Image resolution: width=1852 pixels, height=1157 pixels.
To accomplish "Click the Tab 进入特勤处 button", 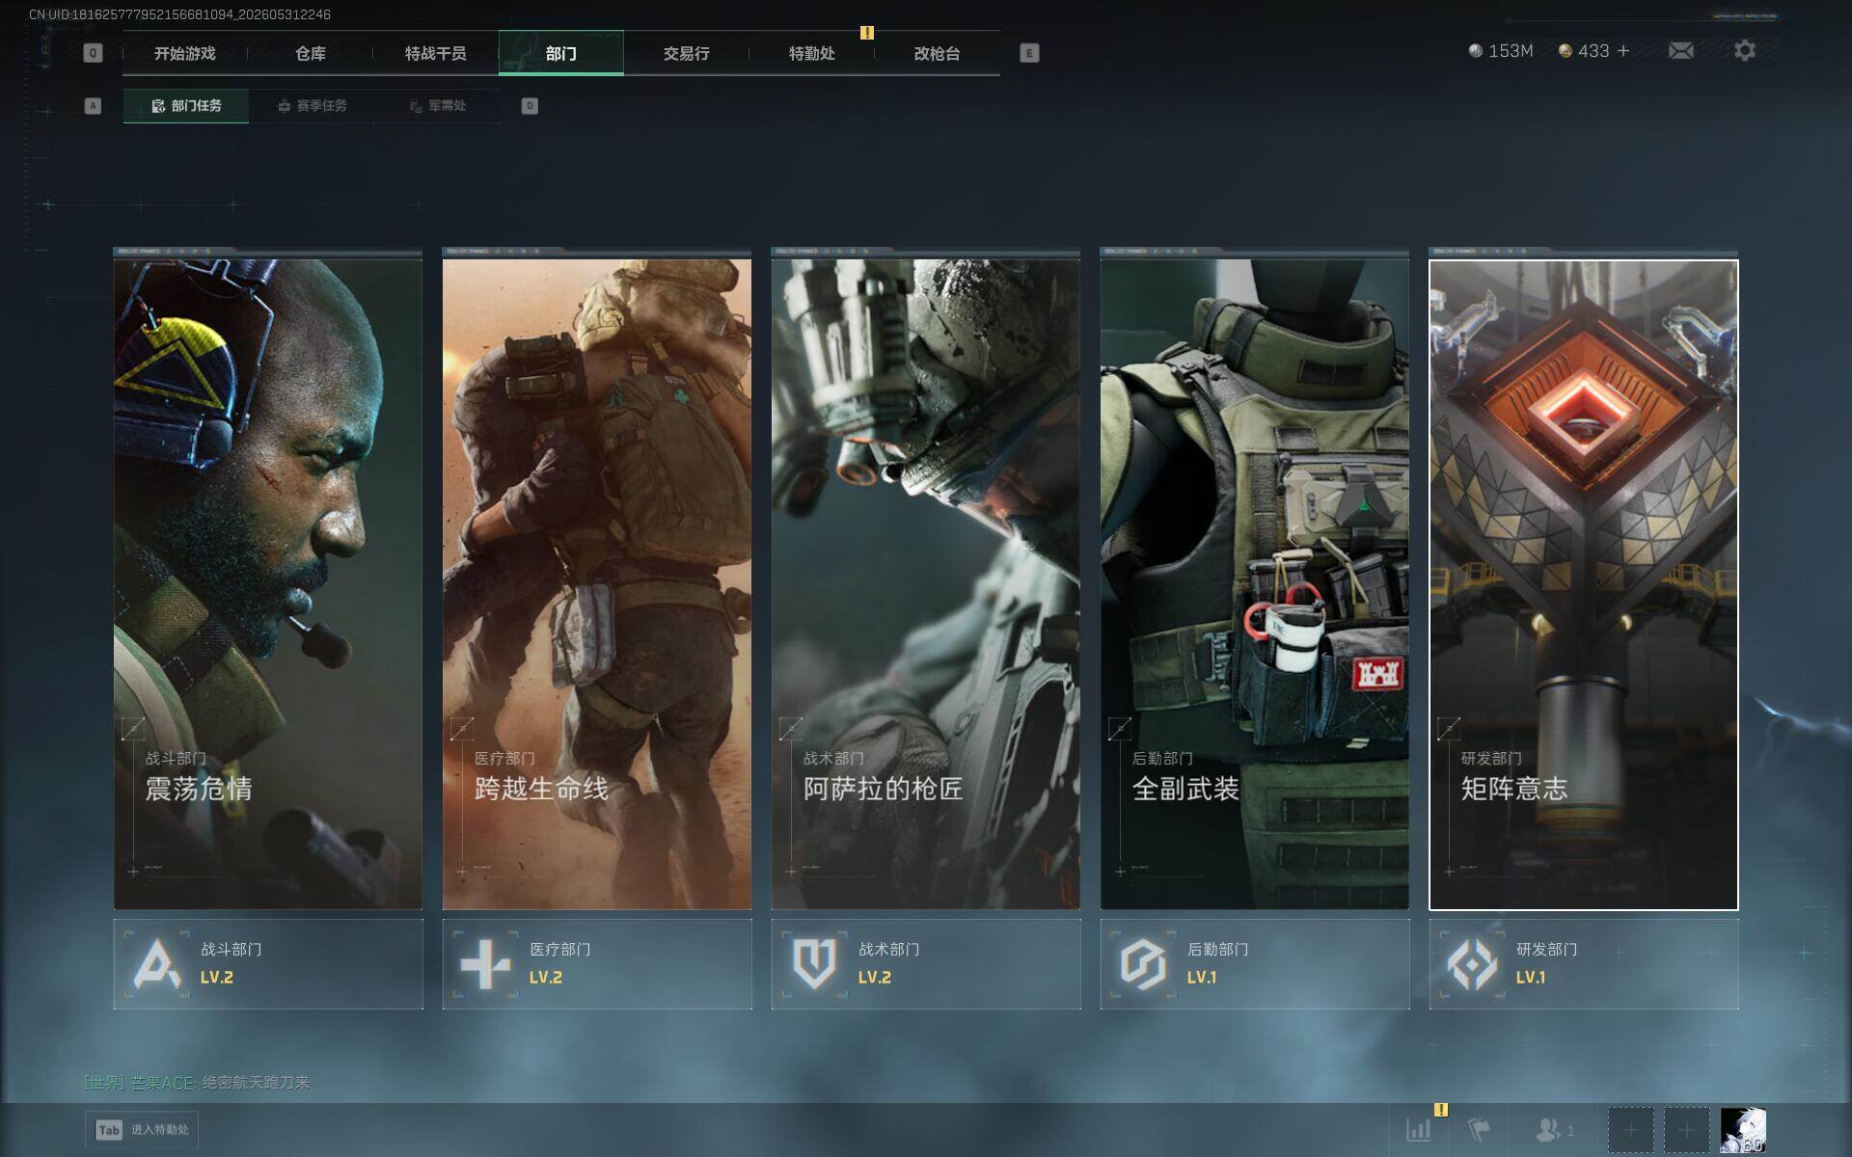I will (x=143, y=1130).
